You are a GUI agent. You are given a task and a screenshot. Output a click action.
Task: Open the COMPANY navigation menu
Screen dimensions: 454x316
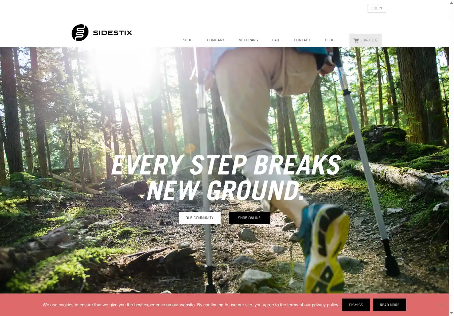216,40
